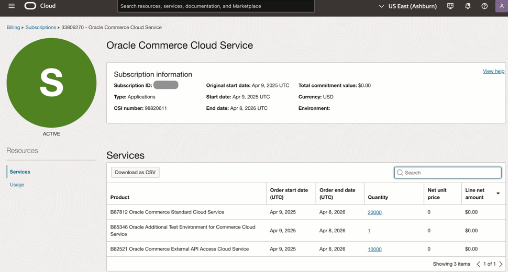This screenshot has height=272, width=508.
Task: Open quantity 10000 link
Action: click(374, 250)
